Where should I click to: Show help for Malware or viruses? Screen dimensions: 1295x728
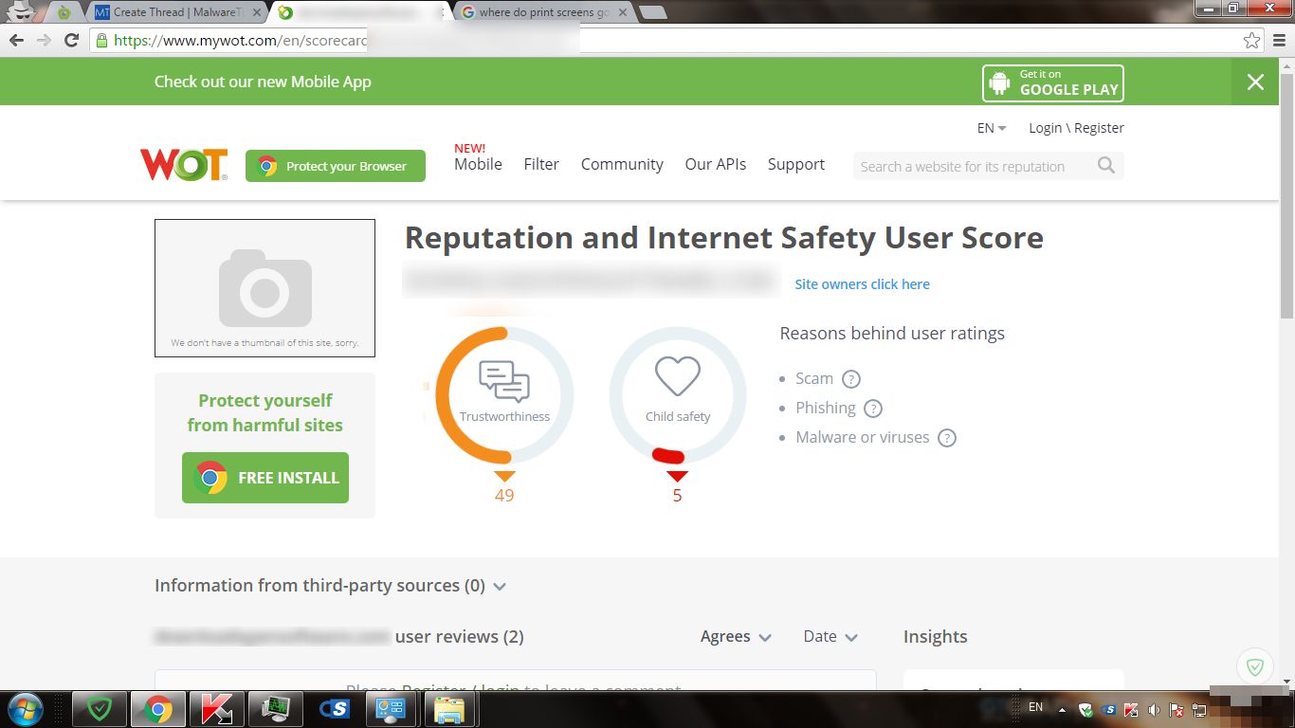coord(946,438)
